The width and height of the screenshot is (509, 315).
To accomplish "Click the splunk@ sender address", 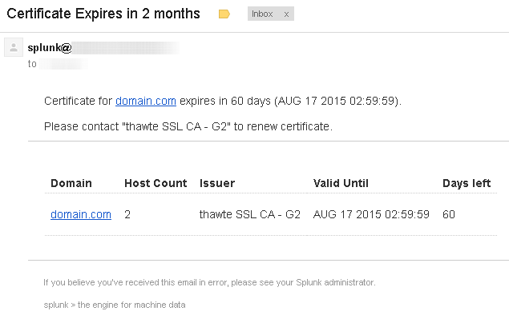I will click(x=103, y=48).
